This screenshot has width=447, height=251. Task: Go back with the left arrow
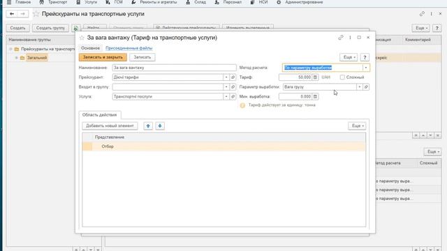(x=12, y=14)
